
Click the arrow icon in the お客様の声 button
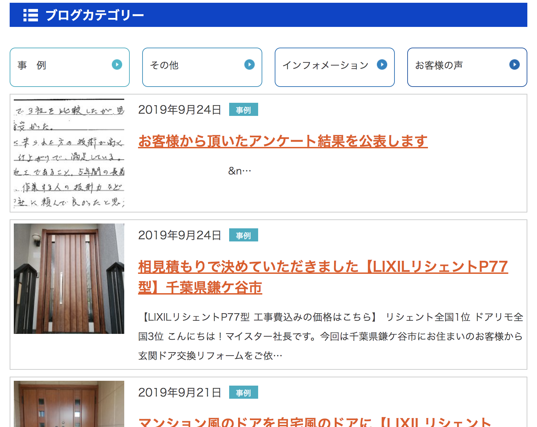tap(515, 64)
